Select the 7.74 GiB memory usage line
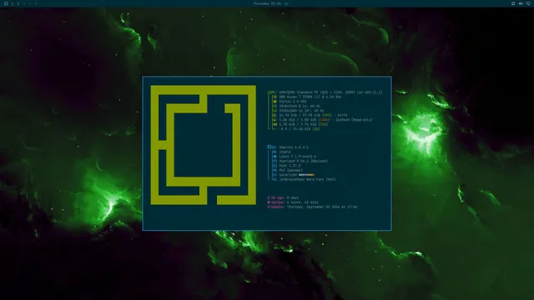This screenshot has height=300, width=534. click(x=304, y=124)
